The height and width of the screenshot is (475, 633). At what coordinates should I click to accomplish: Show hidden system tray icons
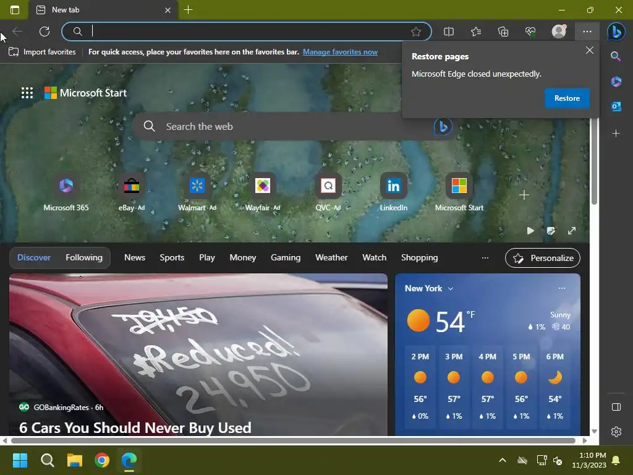(x=503, y=460)
